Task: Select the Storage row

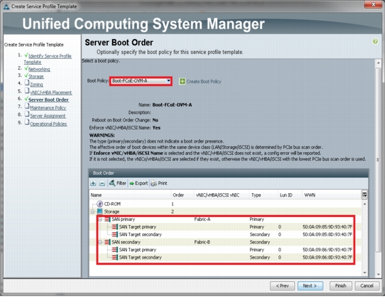Action: pos(225,212)
